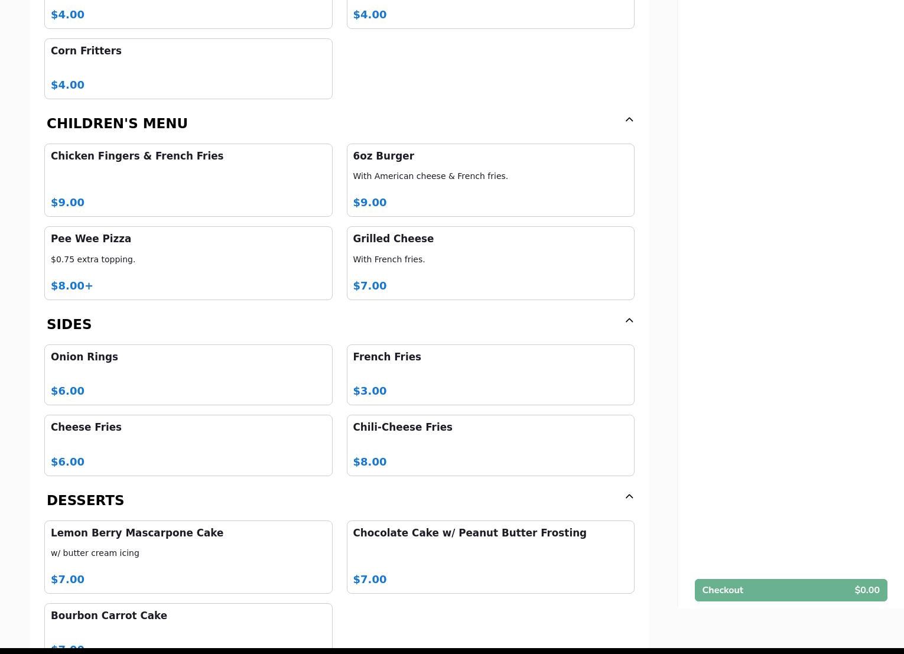Pick the Grilled Cheese menu card
The image size is (904, 654).
[490, 263]
